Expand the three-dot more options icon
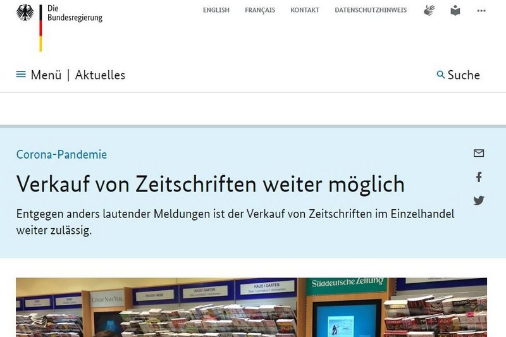The height and width of the screenshot is (337, 506). 481,11
